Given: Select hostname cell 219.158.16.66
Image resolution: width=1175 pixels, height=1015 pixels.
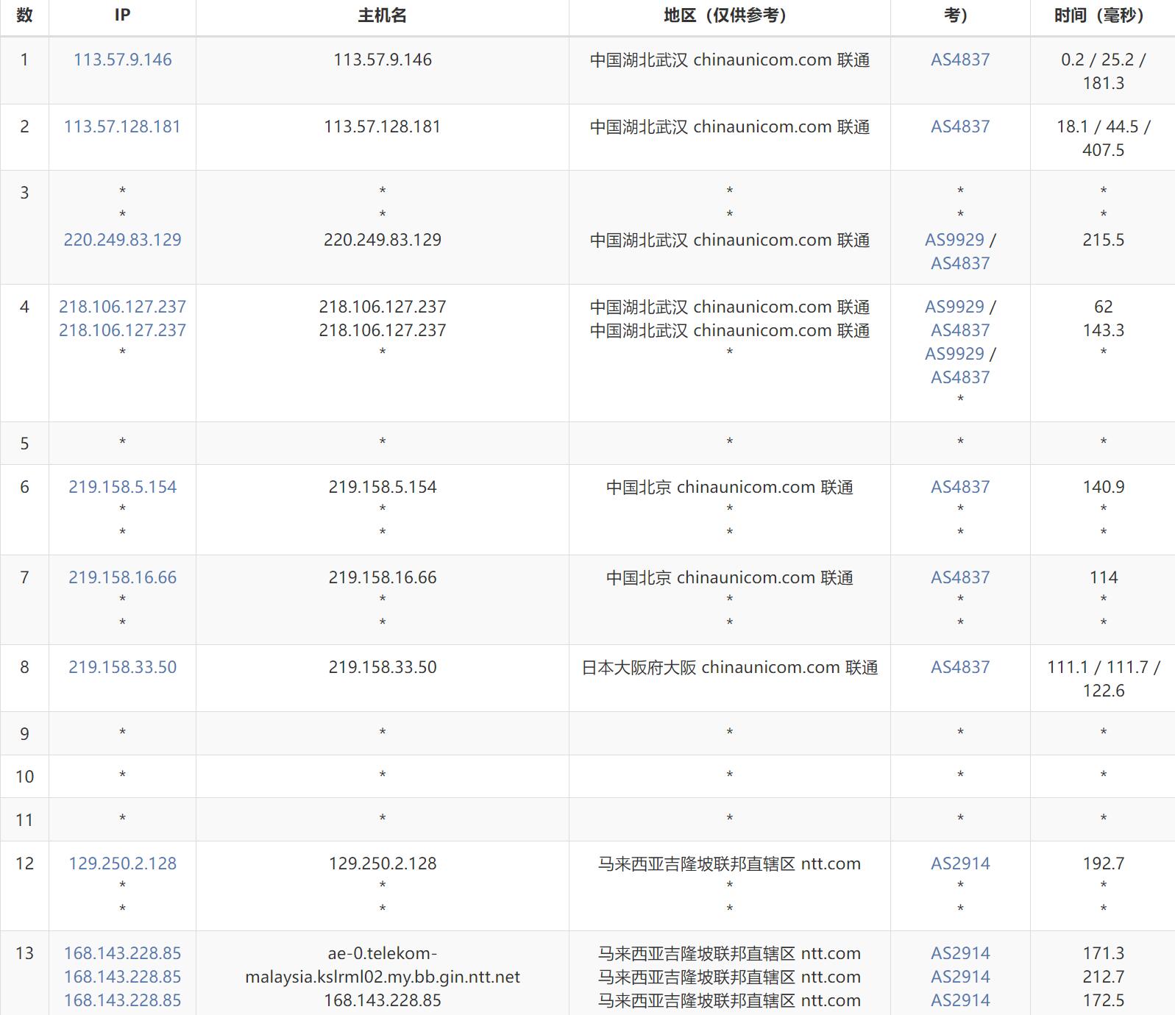Looking at the screenshot, I should (383, 577).
